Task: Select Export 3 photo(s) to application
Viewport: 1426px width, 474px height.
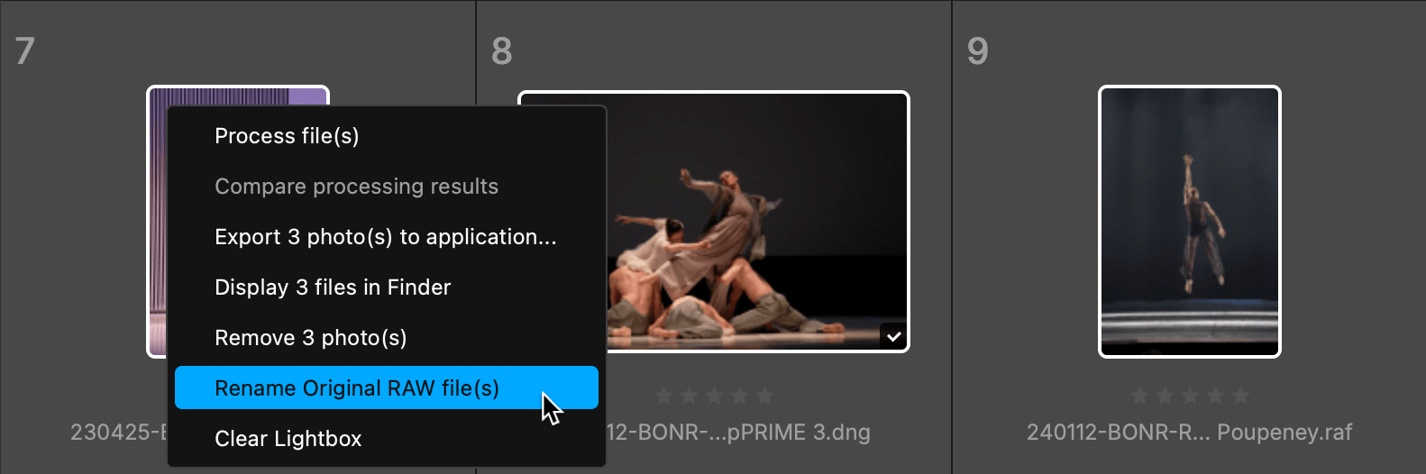Action: (386, 237)
